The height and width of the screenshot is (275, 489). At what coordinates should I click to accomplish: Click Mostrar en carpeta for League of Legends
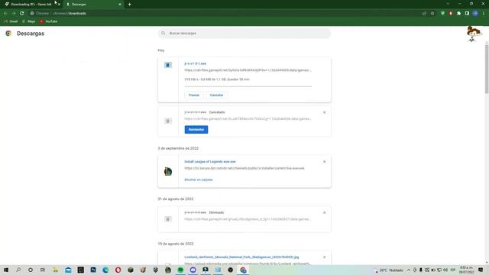pyautogui.click(x=199, y=180)
